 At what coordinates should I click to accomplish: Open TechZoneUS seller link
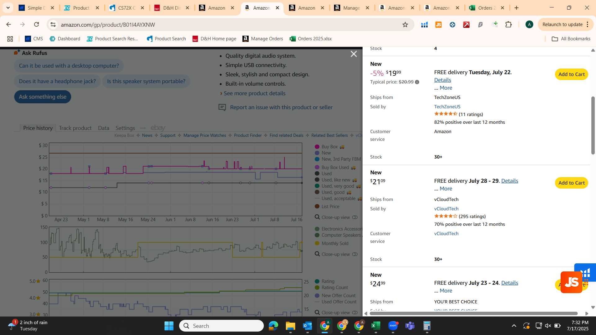[447, 107]
